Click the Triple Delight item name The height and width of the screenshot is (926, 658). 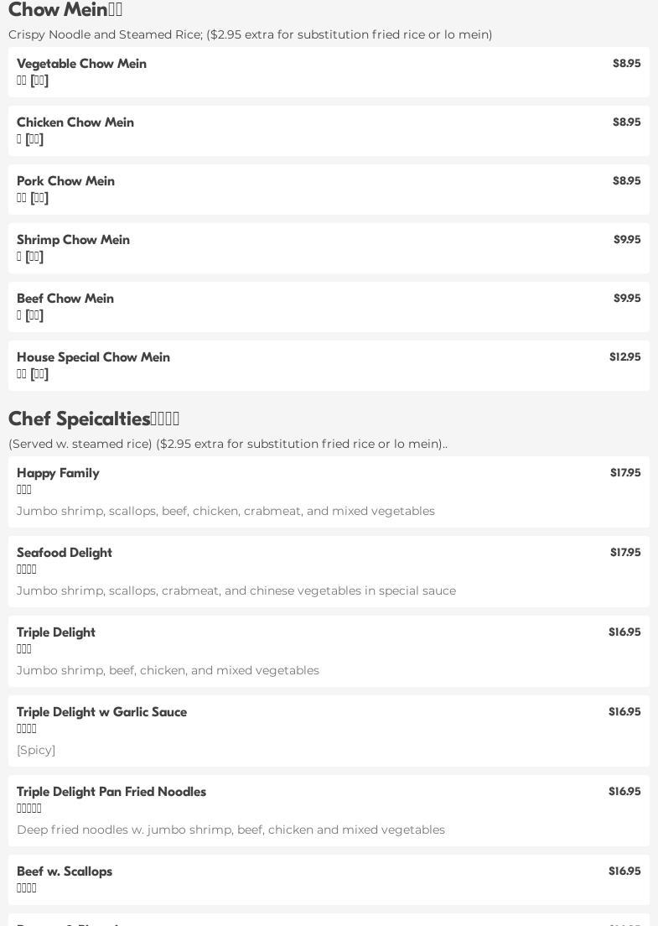coord(56,632)
